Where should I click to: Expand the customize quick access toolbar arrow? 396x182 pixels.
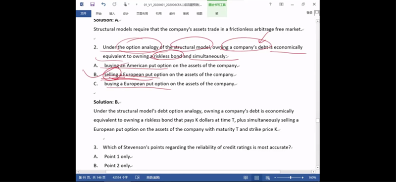point(137,4)
